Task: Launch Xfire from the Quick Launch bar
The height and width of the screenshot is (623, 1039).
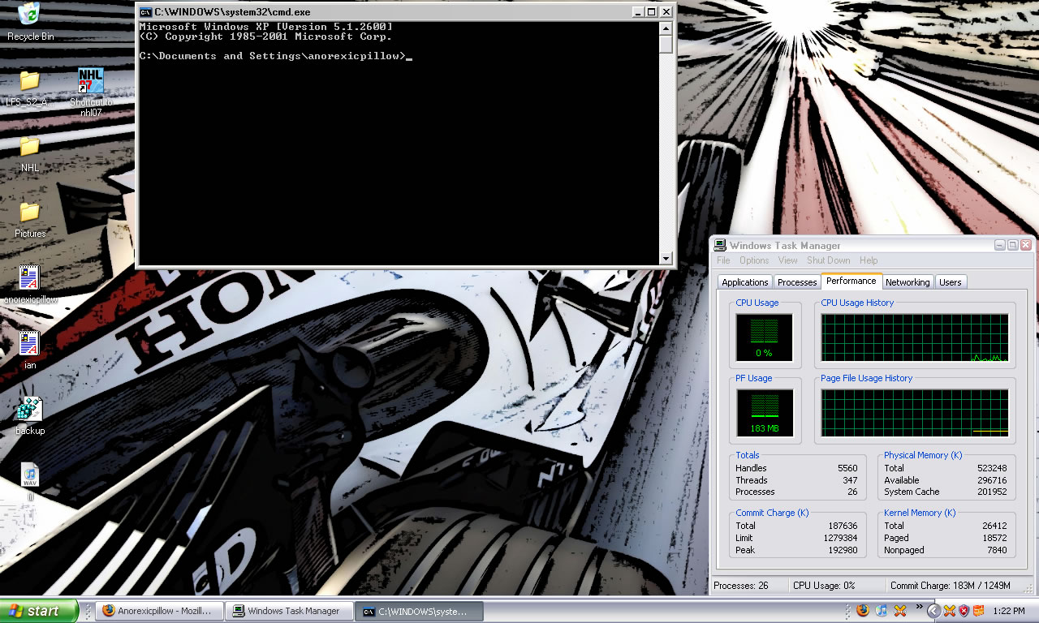Action: tap(900, 611)
